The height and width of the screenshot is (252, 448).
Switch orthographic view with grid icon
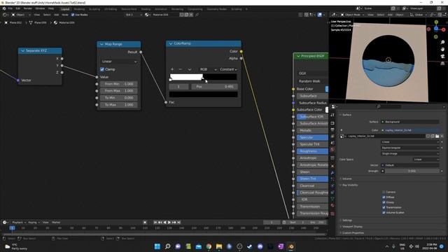tap(442, 63)
